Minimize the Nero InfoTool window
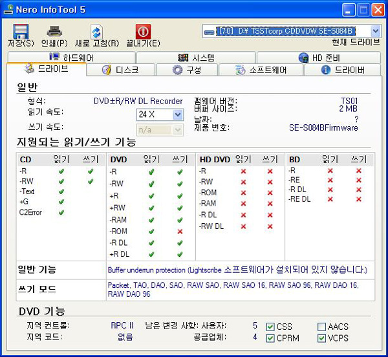 click(349, 10)
